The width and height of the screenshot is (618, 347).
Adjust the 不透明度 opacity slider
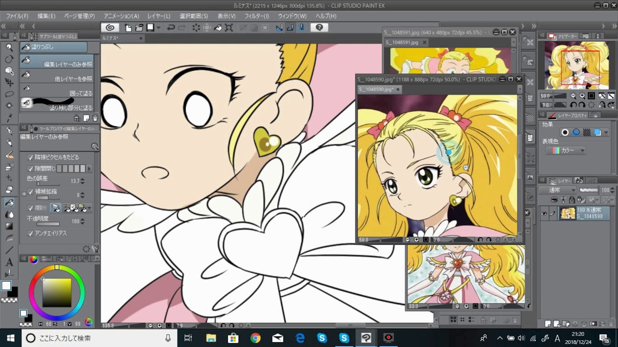48,224
